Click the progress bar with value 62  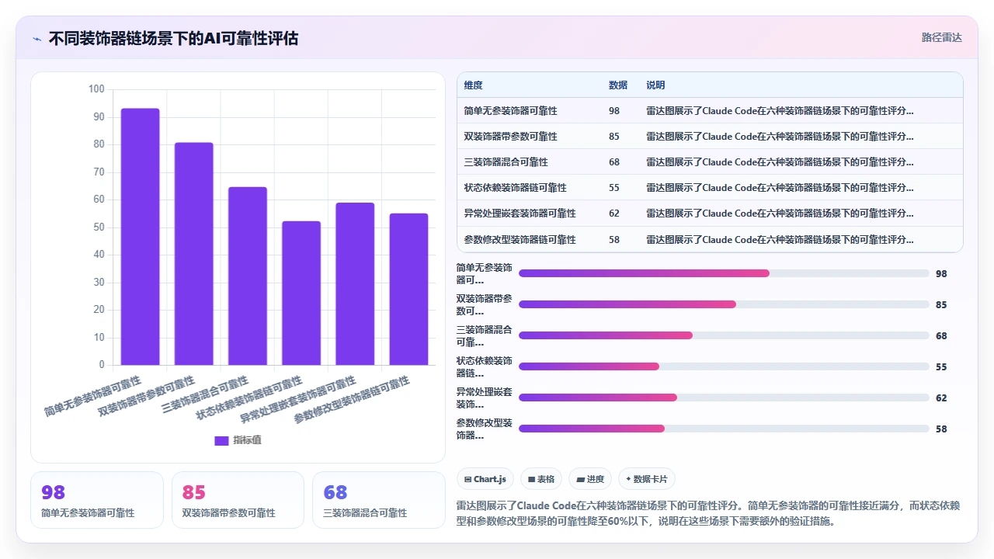point(724,398)
